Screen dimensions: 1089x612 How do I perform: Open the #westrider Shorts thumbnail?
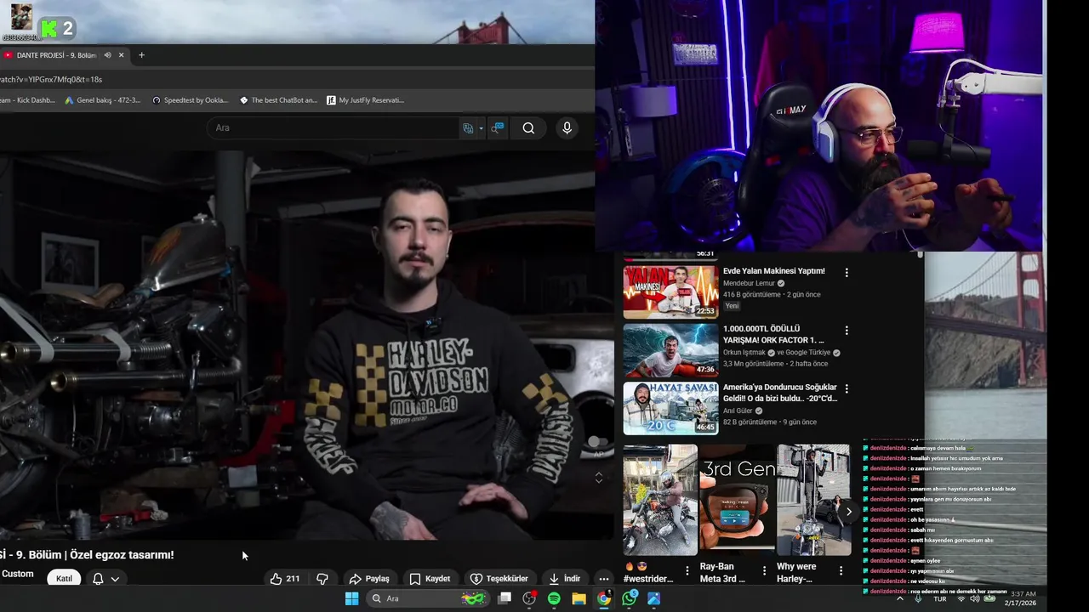(x=660, y=500)
